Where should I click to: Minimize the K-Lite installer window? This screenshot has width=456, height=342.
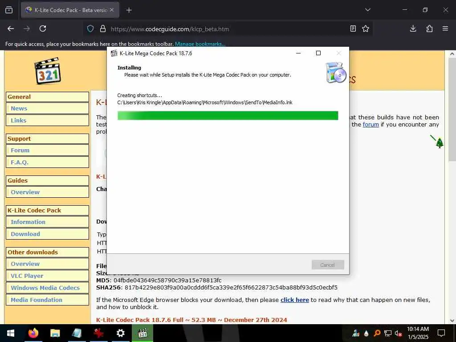coord(298,53)
